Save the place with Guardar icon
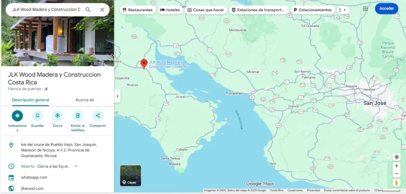Screen dimensions: 406x194 pos(37,116)
